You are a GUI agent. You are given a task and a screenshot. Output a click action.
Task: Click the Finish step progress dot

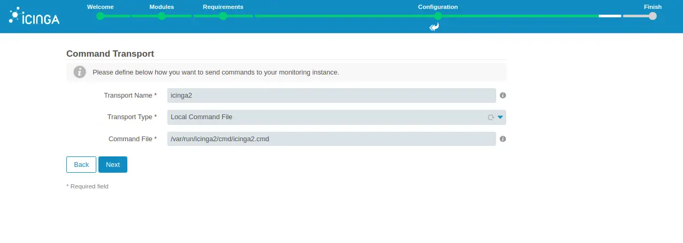coord(652,16)
